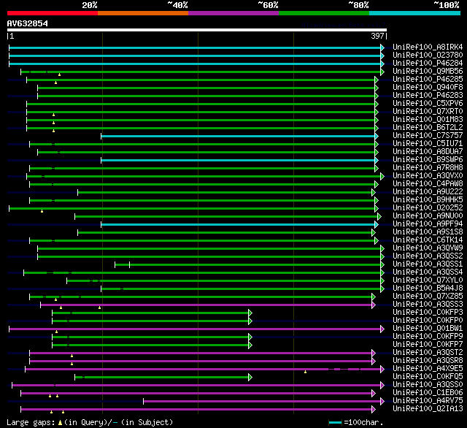Click the orange ~40% legend swatch

click(x=142, y=13)
